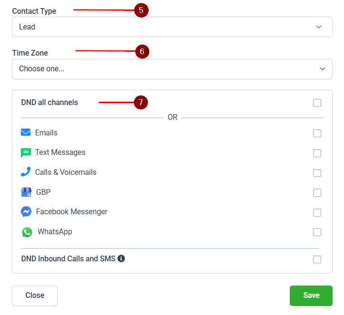Viewport: 344px width, 315px height.
Task: Click the Facebook Messenger icon
Action: coord(26,211)
